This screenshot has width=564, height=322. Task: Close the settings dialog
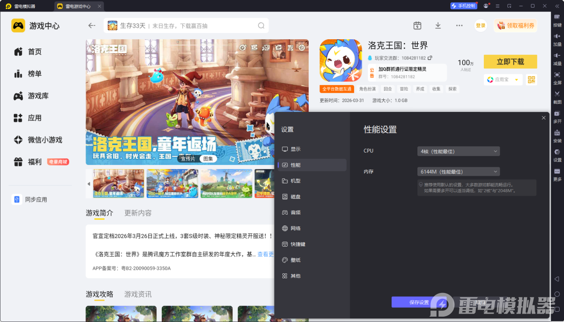coord(544,118)
